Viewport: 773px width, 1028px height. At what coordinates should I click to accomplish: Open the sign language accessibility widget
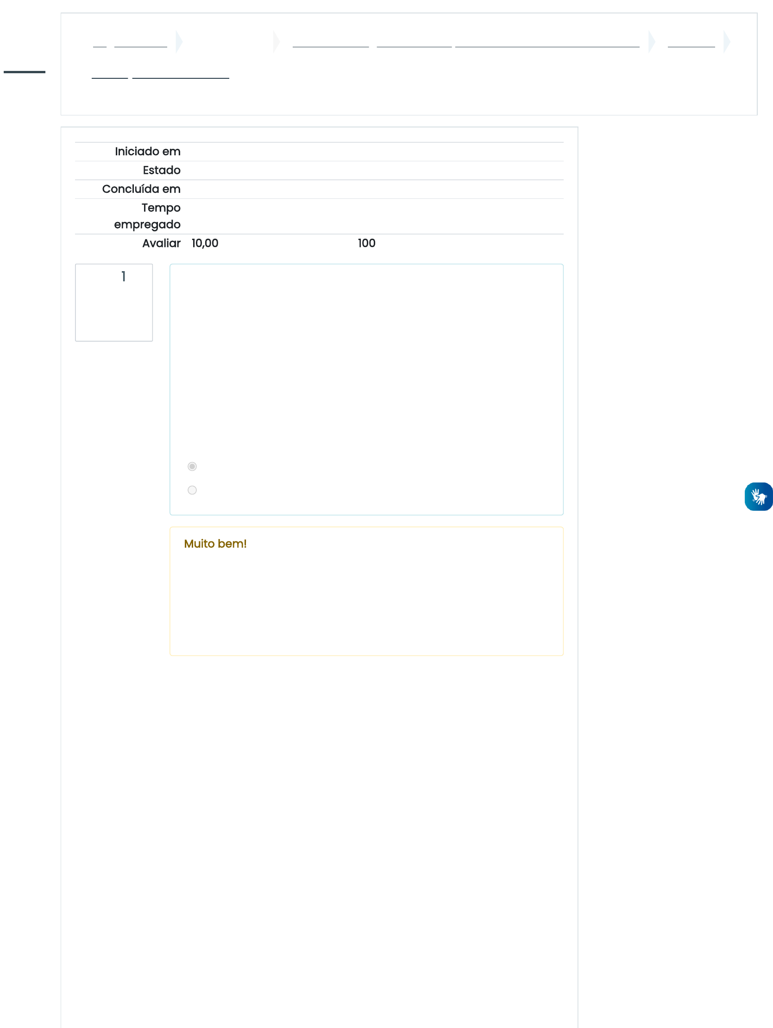pyautogui.click(x=759, y=496)
